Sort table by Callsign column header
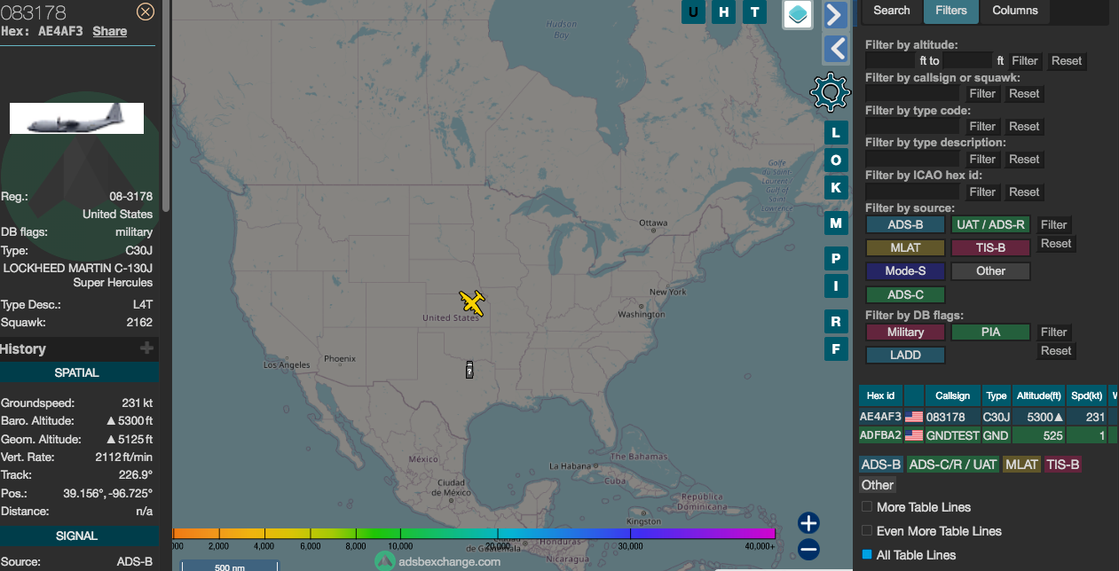 [953, 395]
